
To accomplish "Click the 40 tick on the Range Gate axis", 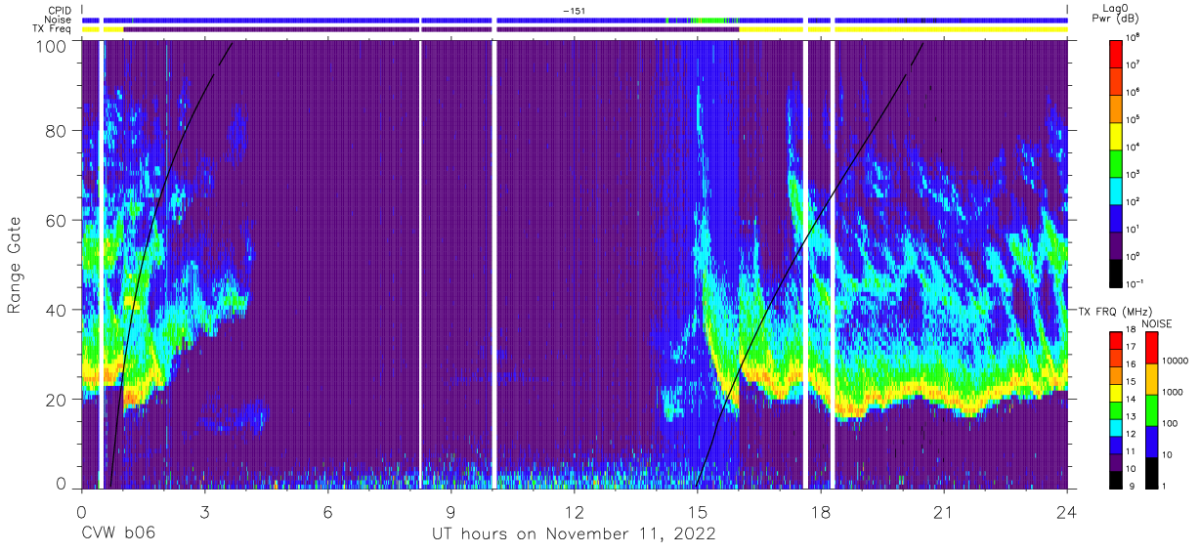I will tap(56, 310).
